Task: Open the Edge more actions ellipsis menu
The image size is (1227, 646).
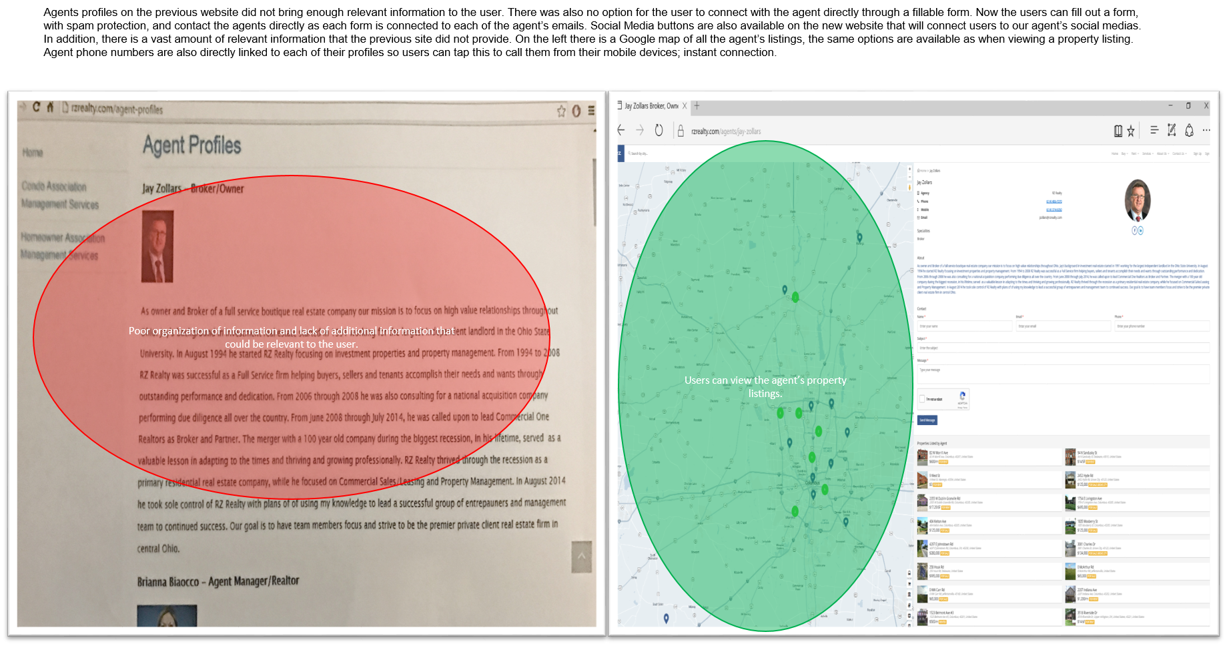Action: (1206, 131)
